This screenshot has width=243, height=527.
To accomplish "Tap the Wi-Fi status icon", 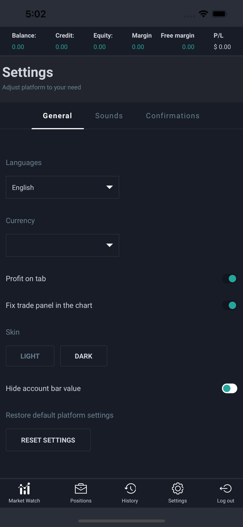I will click(x=204, y=14).
